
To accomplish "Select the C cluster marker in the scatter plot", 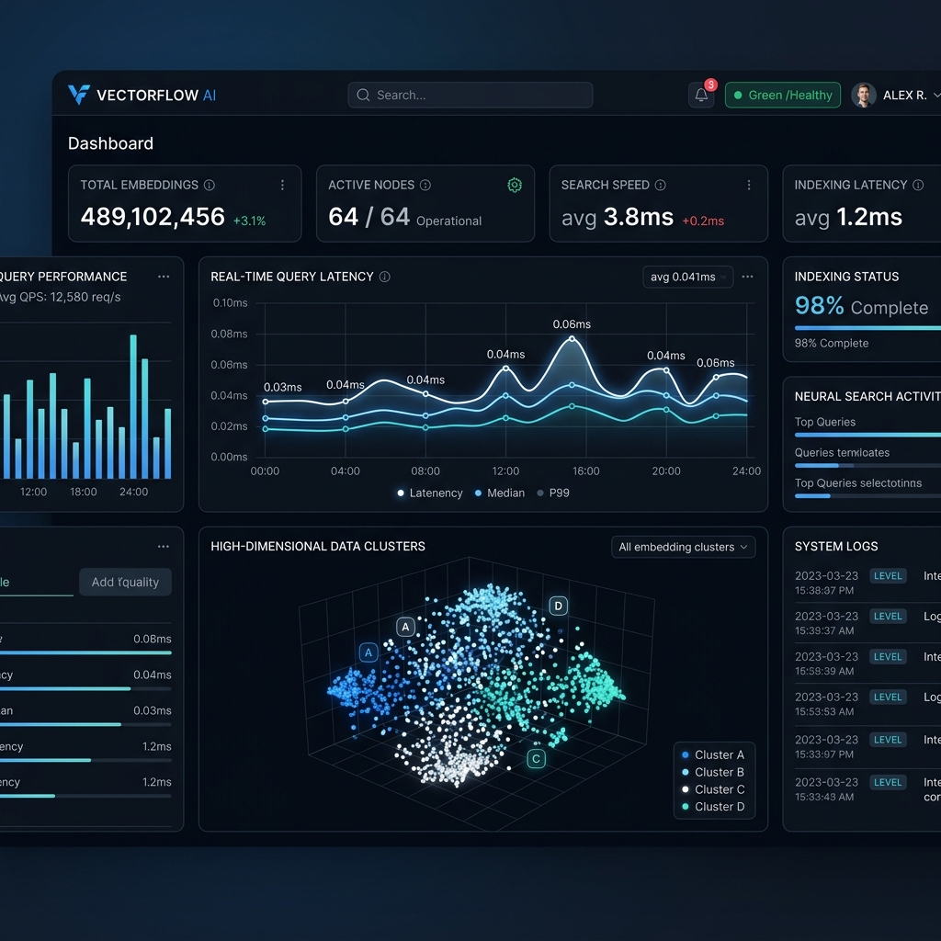I will click(536, 758).
